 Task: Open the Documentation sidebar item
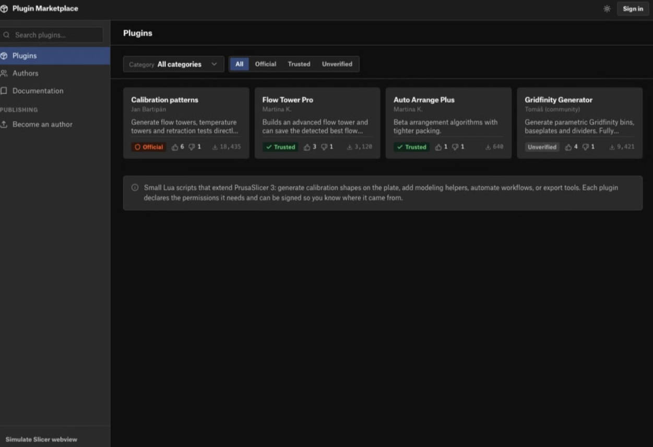coord(55,91)
